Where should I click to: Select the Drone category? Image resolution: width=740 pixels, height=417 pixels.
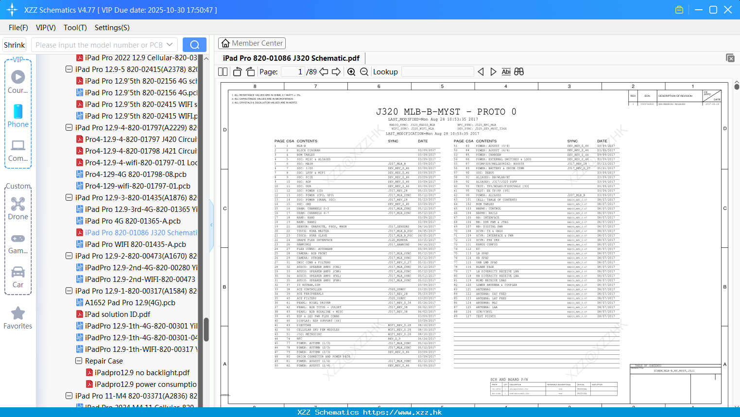click(18, 208)
